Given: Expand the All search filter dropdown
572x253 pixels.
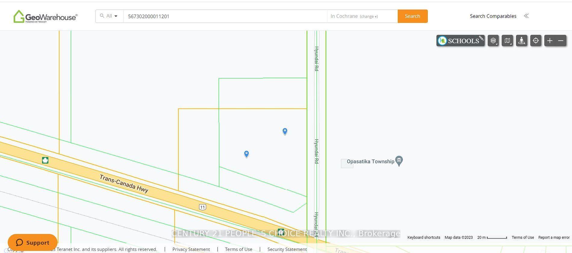Looking at the screenshot, I should point(109,16).
